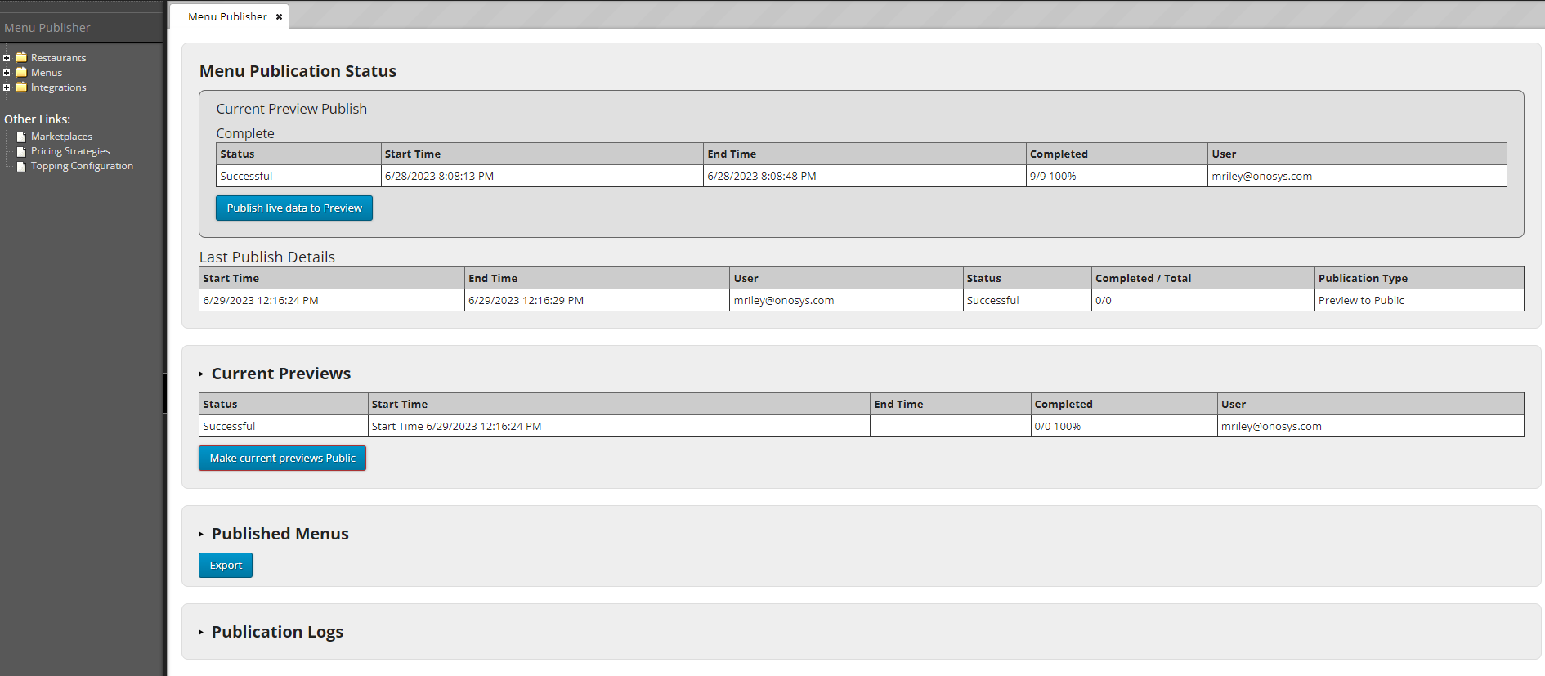Click the sidebar collapse handle
The height and width of the screenshot is (676, 1545).
[x=164, y=392]
